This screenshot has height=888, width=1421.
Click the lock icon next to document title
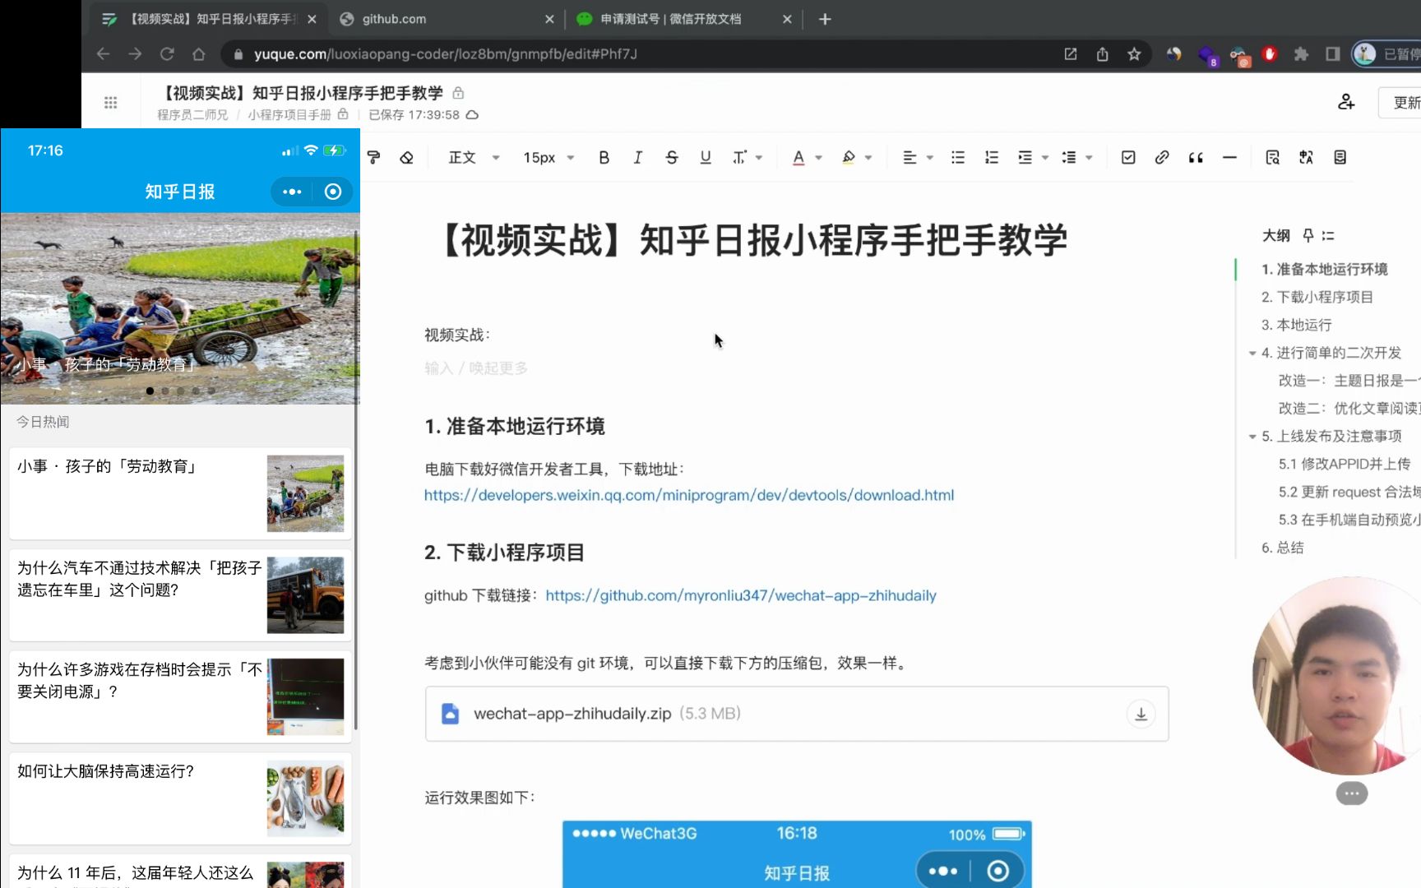(458, 93)
